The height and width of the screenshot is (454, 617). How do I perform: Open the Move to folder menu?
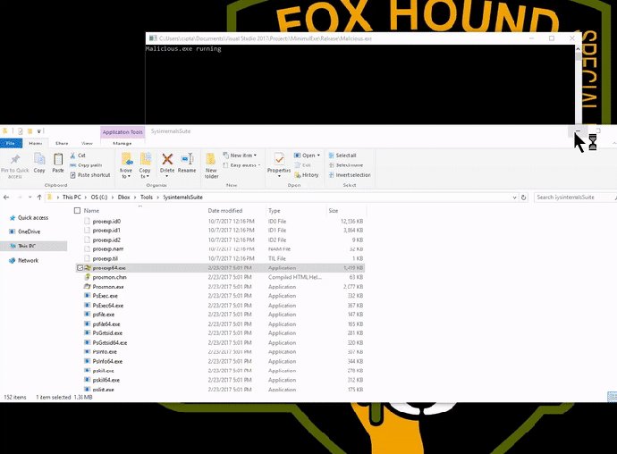point(126,165)
